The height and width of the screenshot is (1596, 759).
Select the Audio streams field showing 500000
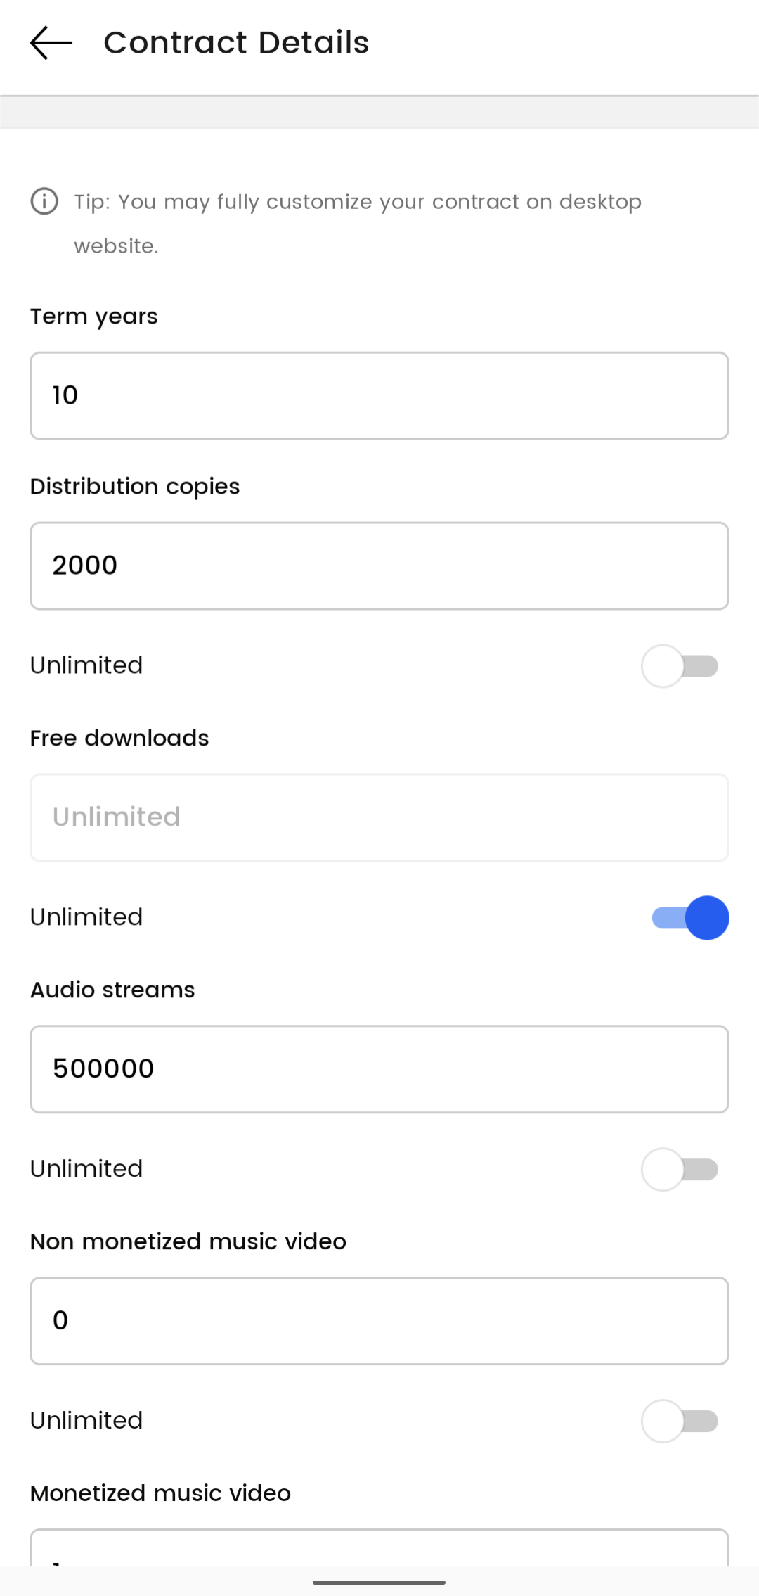tap(379, 1070)
